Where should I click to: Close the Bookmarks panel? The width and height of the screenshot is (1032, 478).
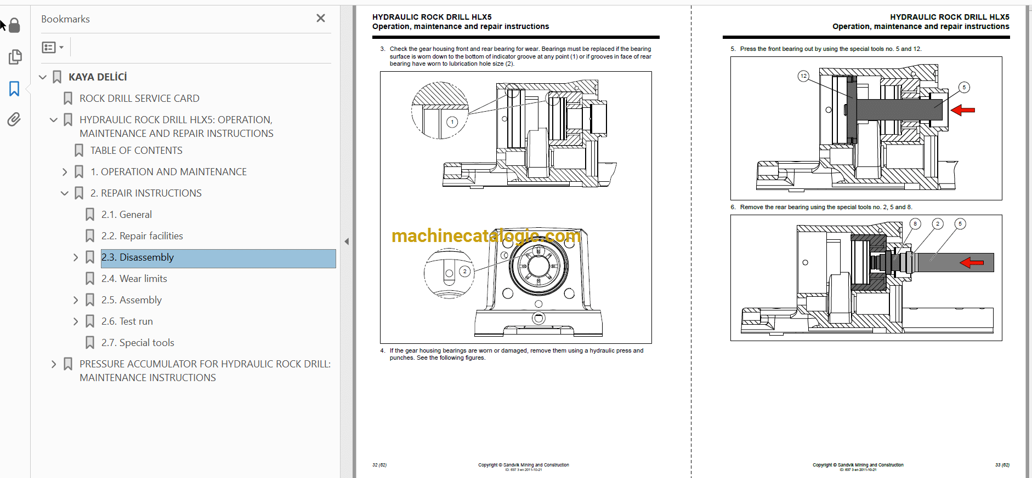[x=321, y=19]
